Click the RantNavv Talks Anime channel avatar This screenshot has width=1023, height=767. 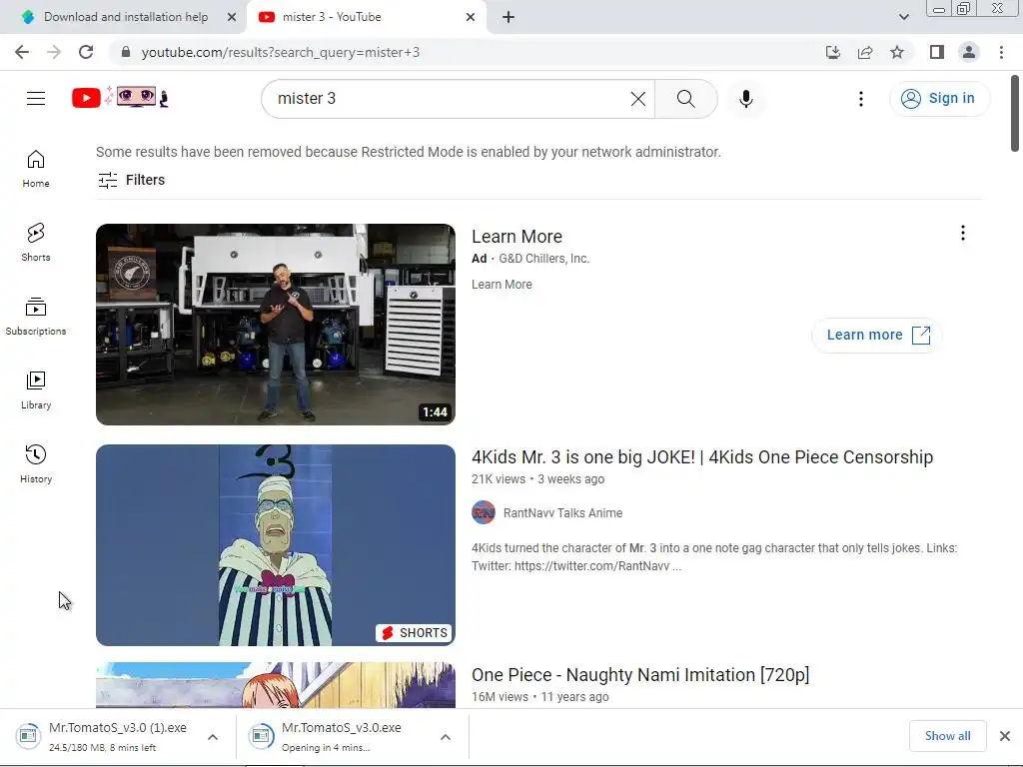point(484,512)
